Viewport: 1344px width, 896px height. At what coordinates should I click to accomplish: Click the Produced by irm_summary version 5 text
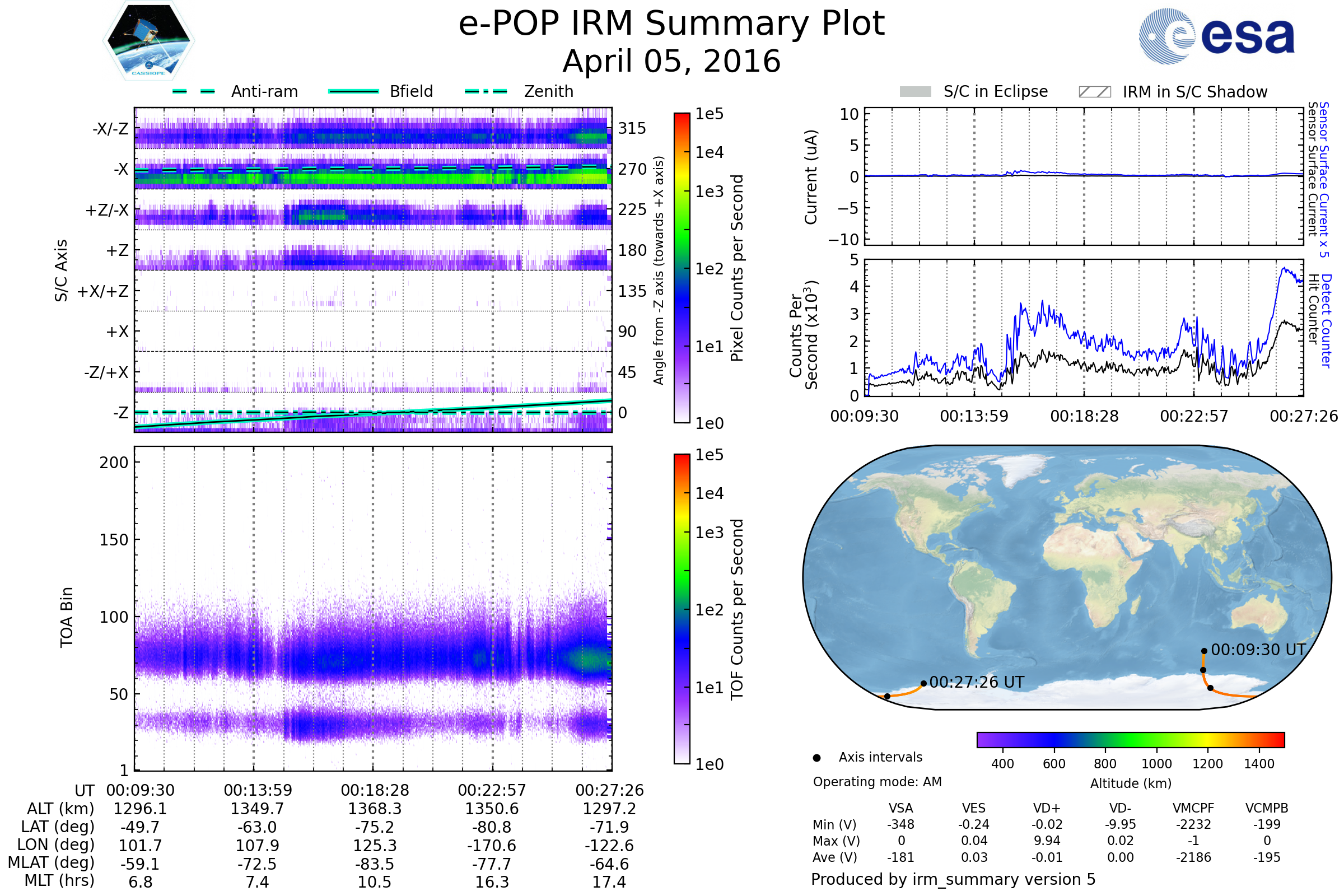pyautogui.click(x=953, y=879)
